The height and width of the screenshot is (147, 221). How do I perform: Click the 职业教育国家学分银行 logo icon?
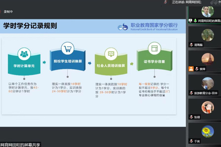(x=123, y=27)
